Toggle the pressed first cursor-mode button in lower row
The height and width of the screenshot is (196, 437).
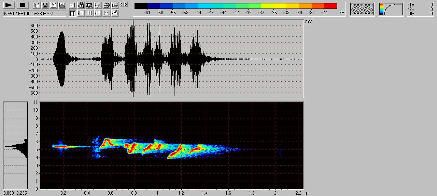[72, 13]
